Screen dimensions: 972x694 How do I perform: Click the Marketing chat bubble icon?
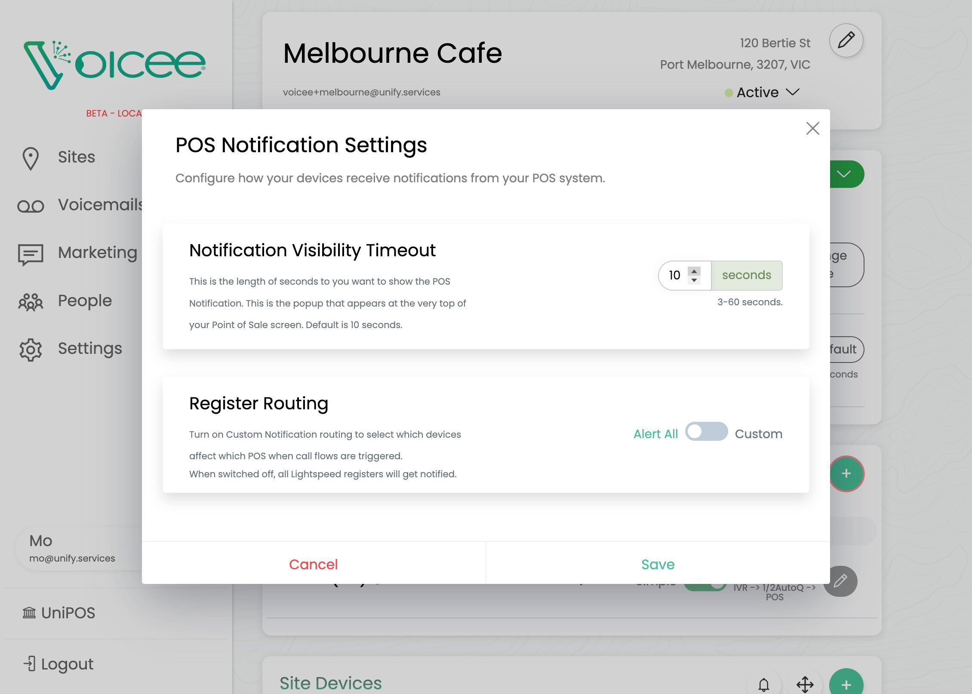[x=31, y=254]
